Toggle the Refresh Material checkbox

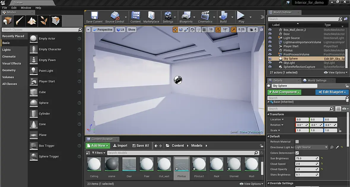[297, 142]
